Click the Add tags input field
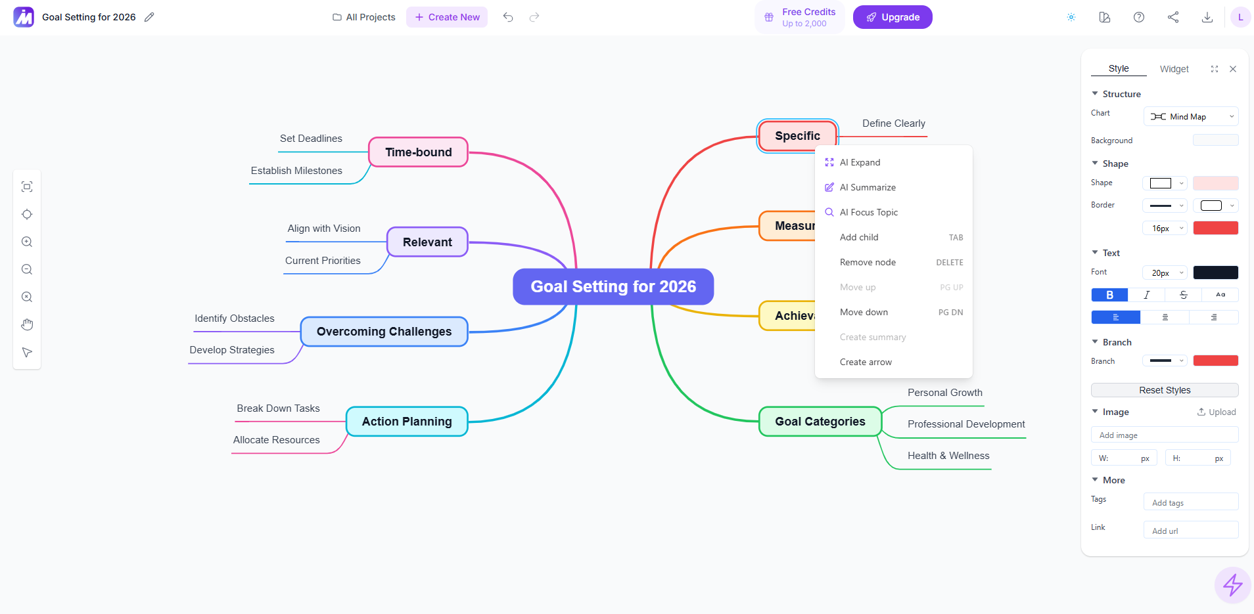This screenshot has width=1254, height=614. 1190,502
